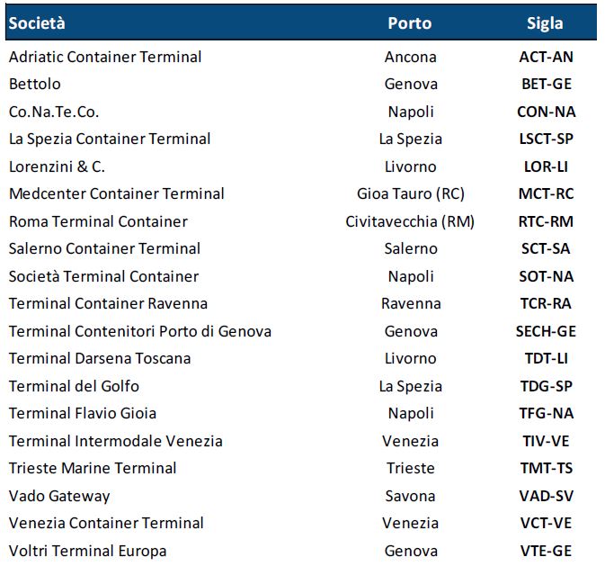Image resolution: width=605 pixels, height=566 pixels.
Task: Click Società Terminal Container entry
Action: [x=103, y=276]
